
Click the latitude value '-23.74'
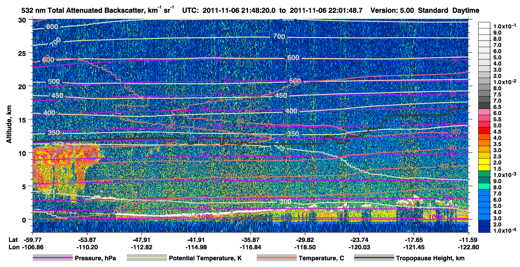tap(359, 239)
